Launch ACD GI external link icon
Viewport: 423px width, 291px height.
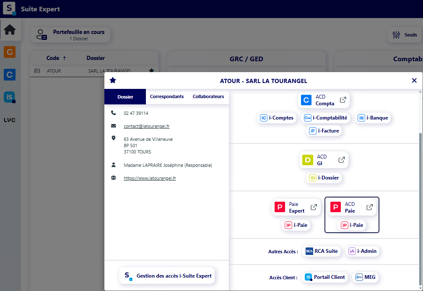(342, 160)
